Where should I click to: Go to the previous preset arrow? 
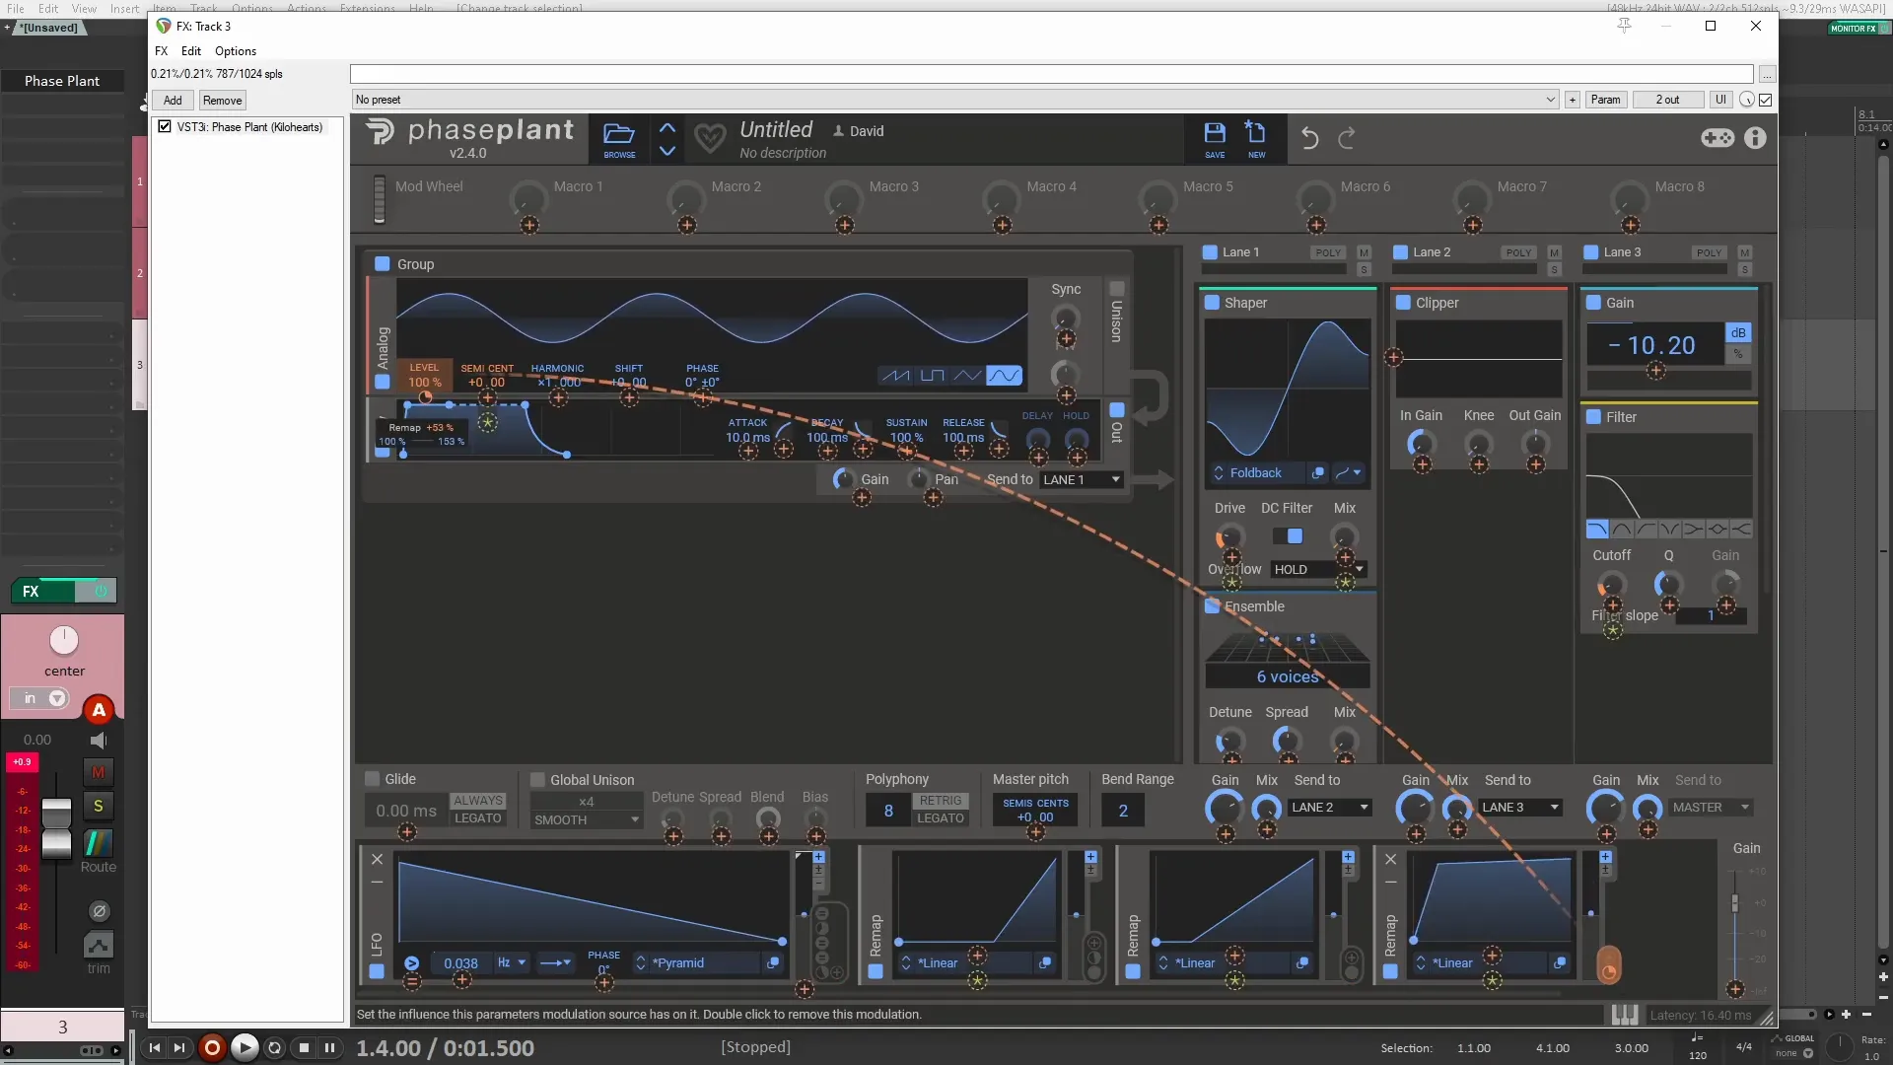click(667, 128)
